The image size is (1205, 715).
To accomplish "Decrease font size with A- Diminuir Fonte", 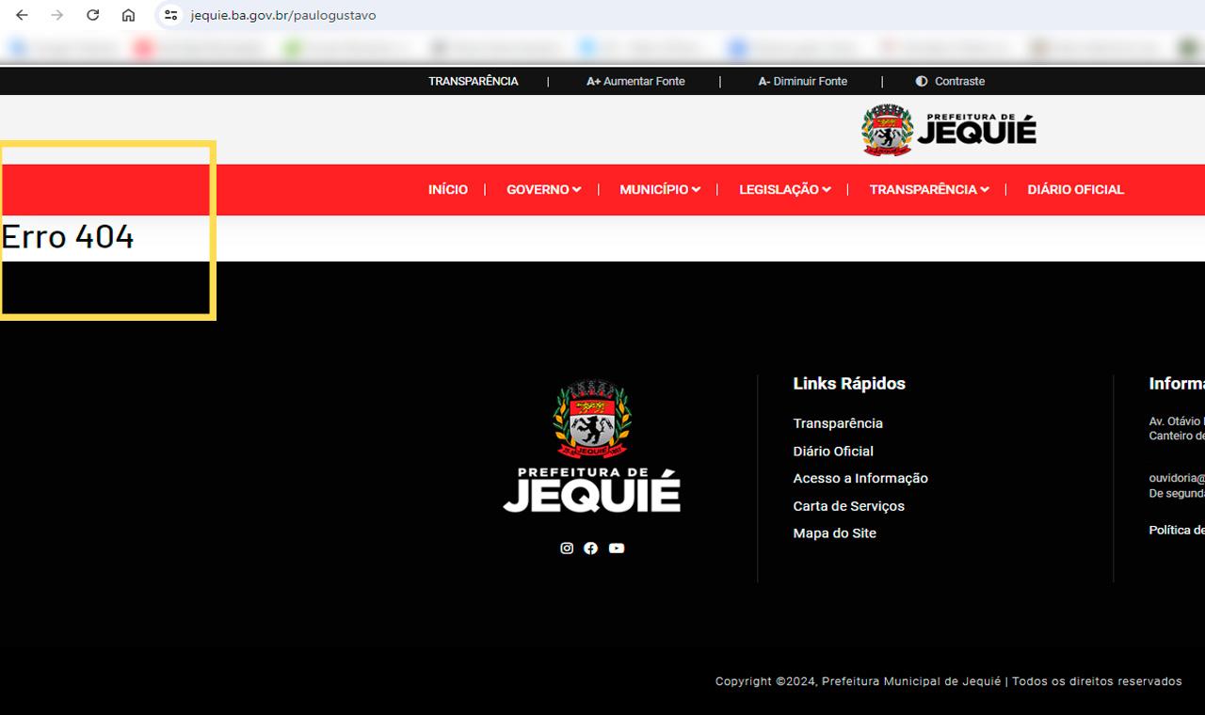I will 802,82.
